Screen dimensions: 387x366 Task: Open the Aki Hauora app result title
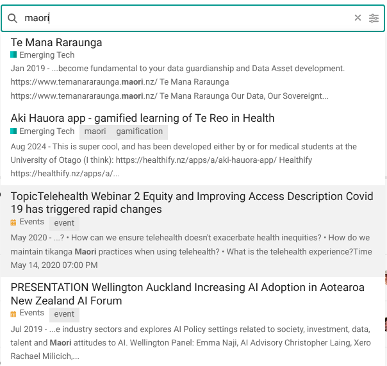point(142,118)
